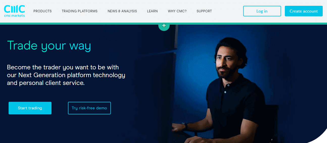Open News & Analysis menu
Viewport: 327px width, 143px height.
coord(122,11)
